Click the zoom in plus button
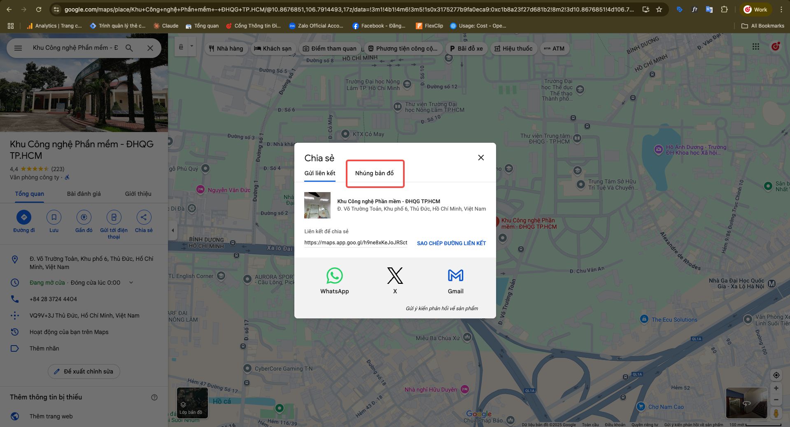Screen dimensions: 790x427 (776, 388)
